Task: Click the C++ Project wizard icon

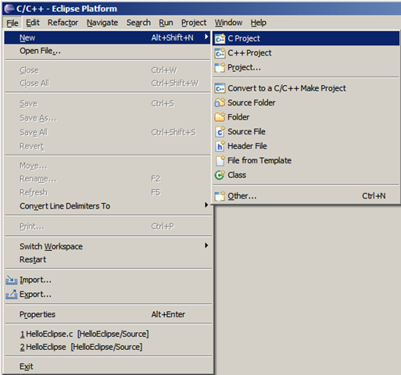Action: [220, 53]
